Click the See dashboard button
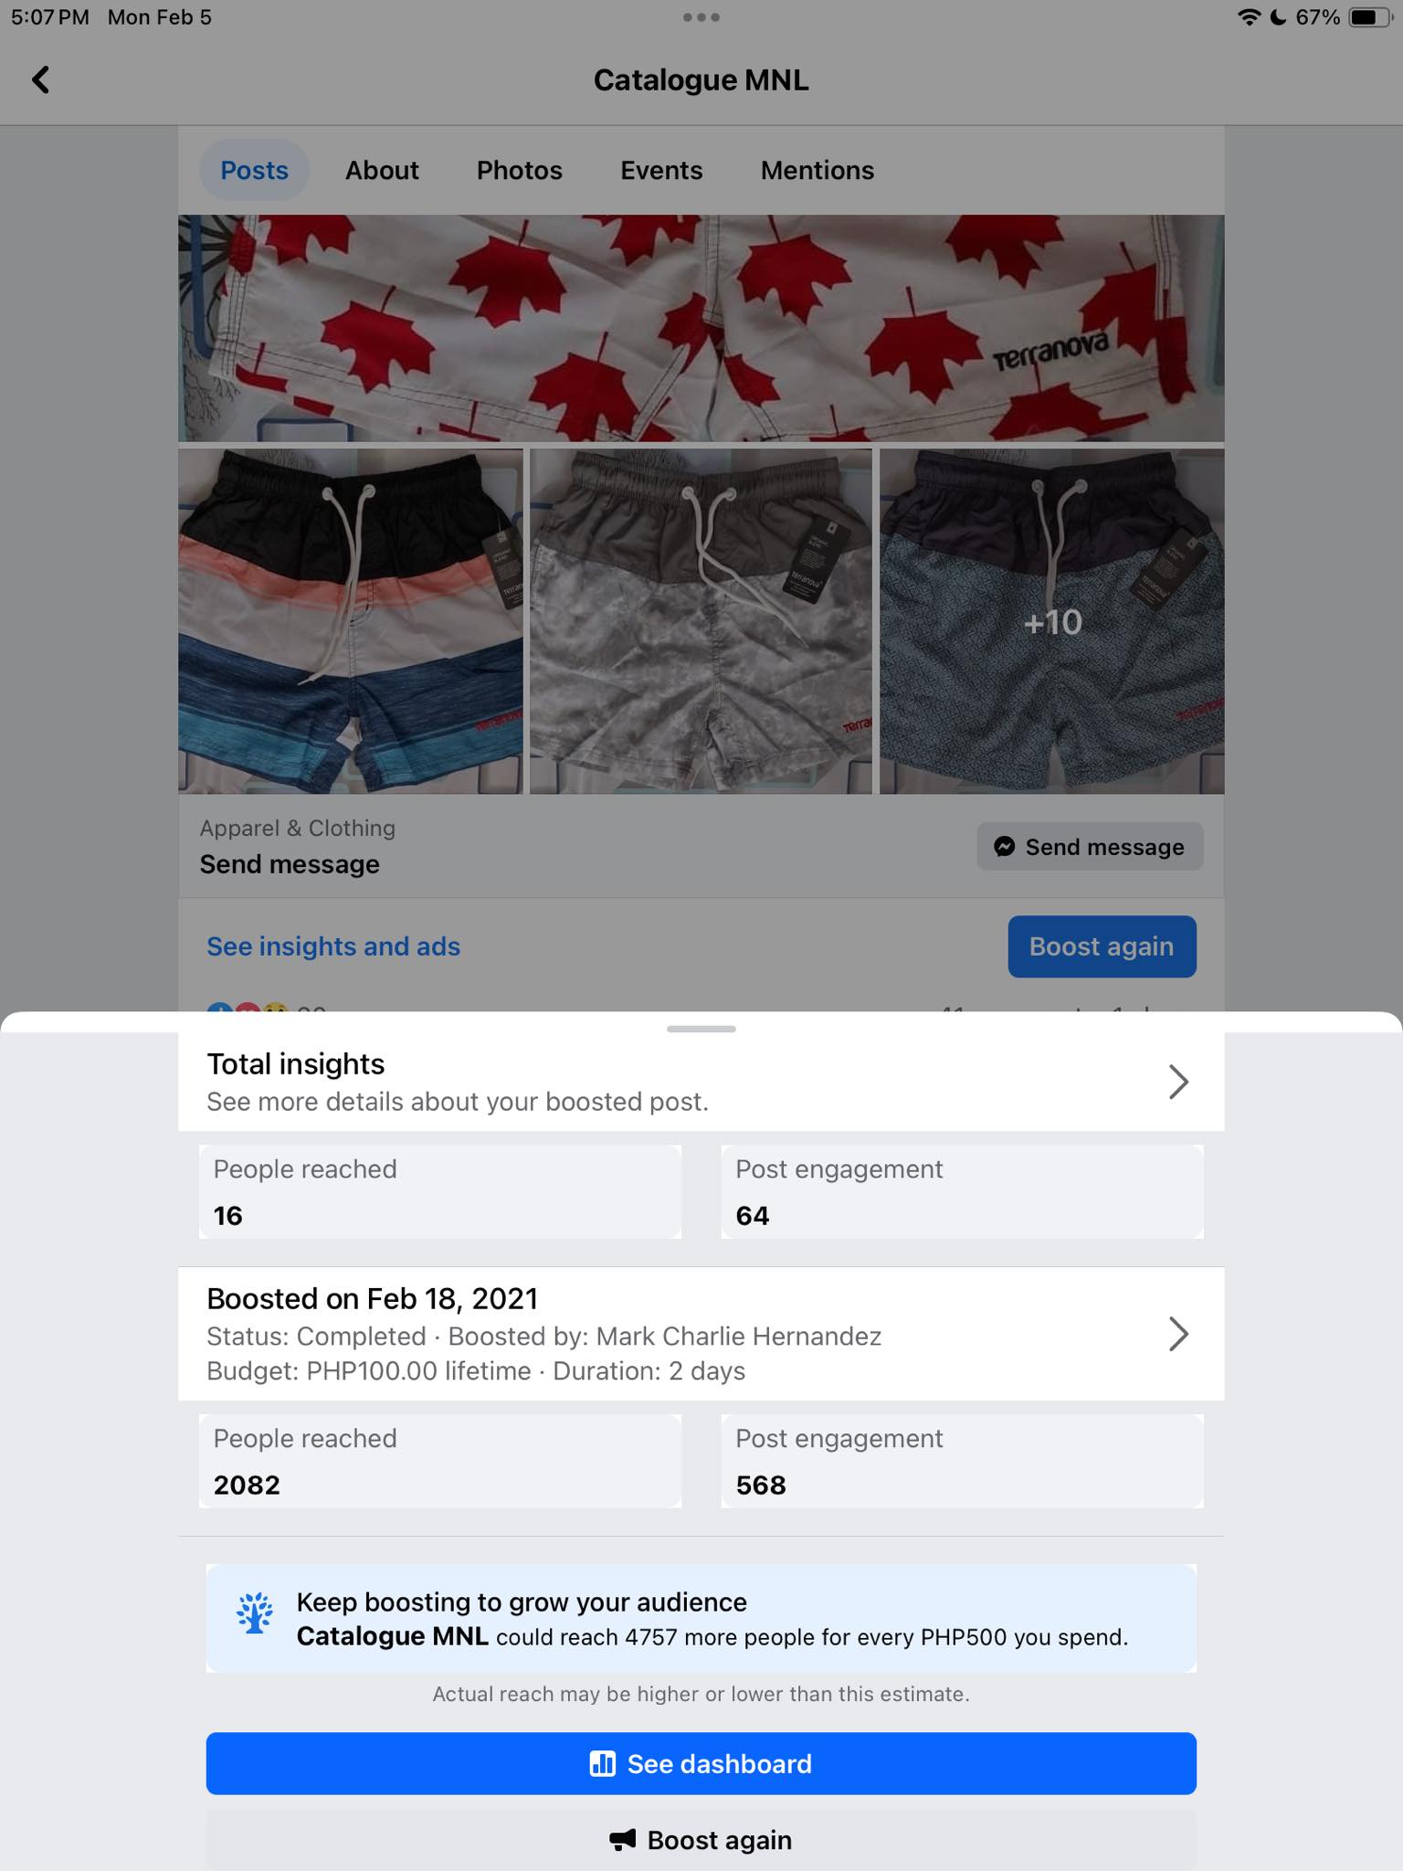1403x1871 pixels. [x=701, y=1763]
